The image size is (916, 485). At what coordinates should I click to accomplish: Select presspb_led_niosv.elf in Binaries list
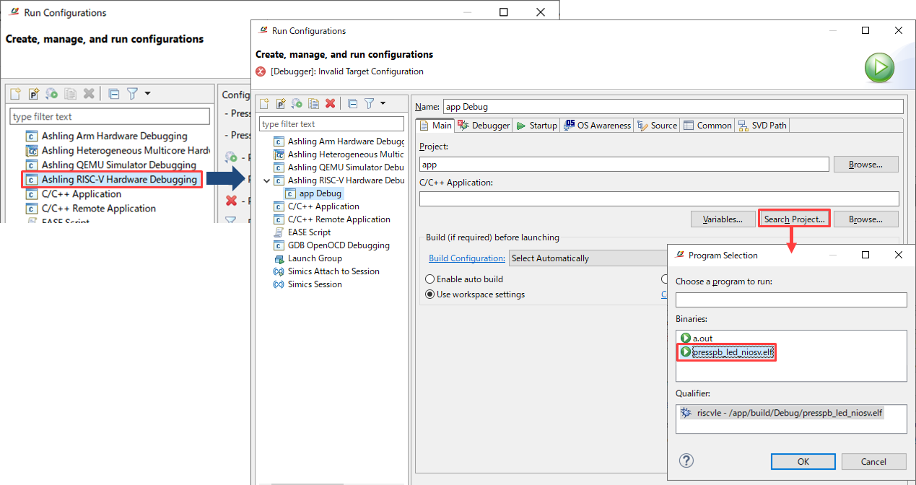point(726,351)
